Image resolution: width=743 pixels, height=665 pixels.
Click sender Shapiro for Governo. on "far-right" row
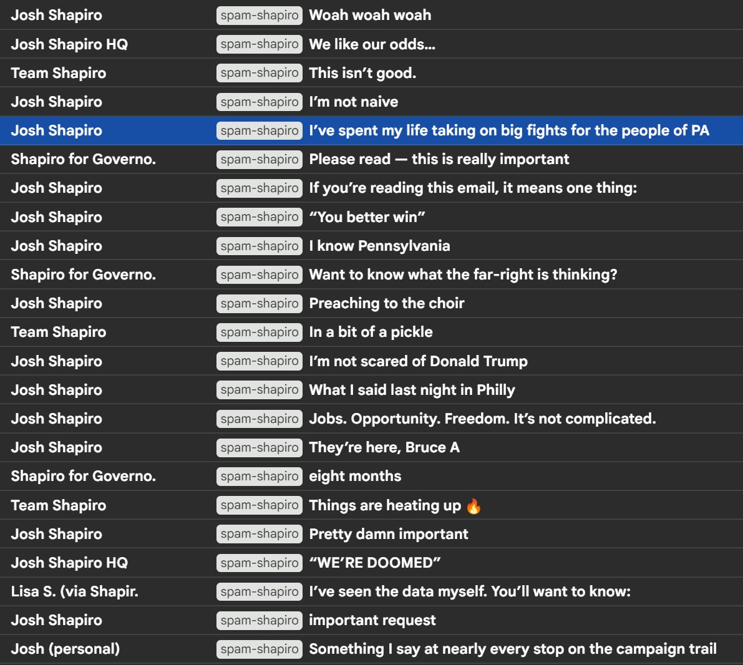pos(84,274)
